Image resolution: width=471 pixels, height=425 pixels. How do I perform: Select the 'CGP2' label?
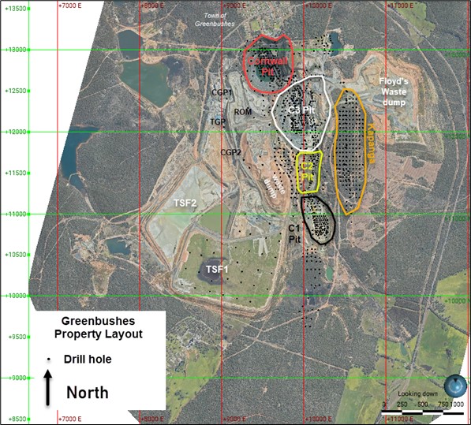(x=231, y=152)
